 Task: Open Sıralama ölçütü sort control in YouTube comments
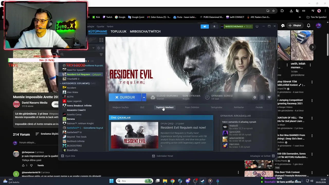47,134
